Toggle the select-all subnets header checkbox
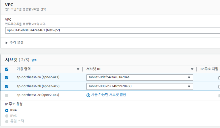This screenshot has width=220, height=128. tap(7, 69)
